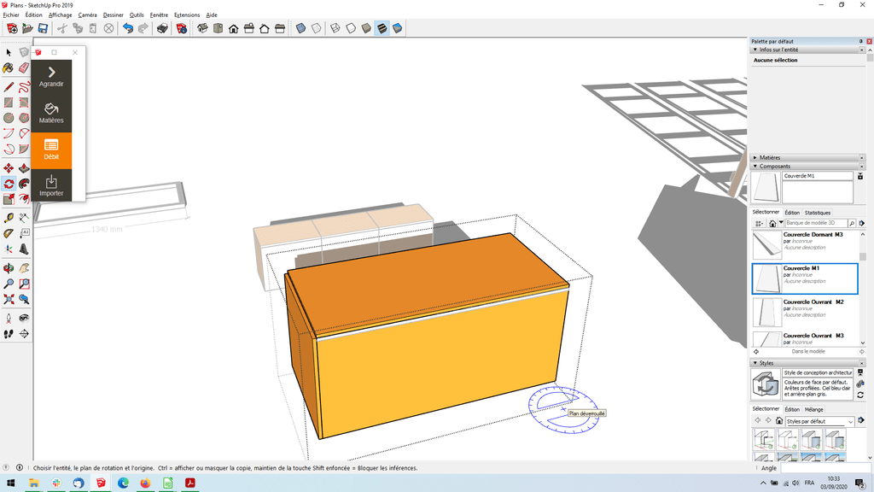Activate the Tape Measure tool

[x=9, y=218]
